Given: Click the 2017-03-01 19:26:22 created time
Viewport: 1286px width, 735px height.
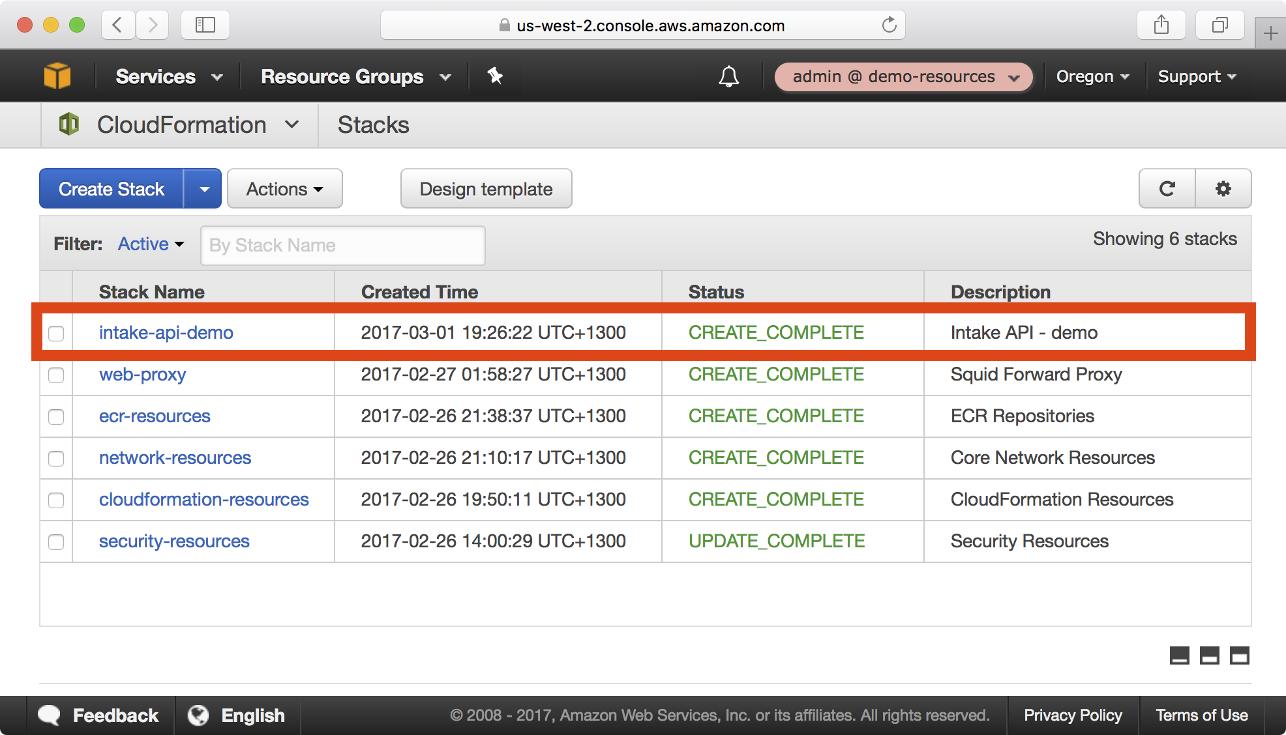Looking at the screenshot, I should point(493,332).
